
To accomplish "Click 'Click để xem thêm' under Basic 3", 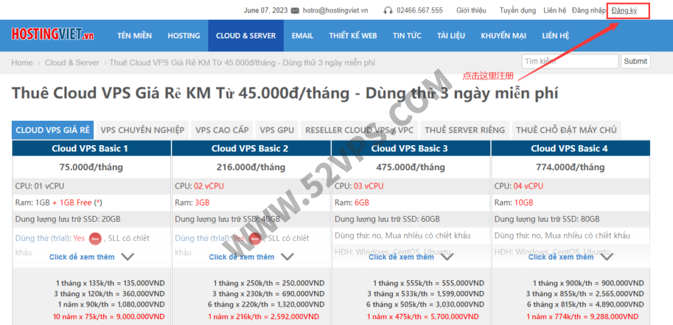I will coord(402,257).
